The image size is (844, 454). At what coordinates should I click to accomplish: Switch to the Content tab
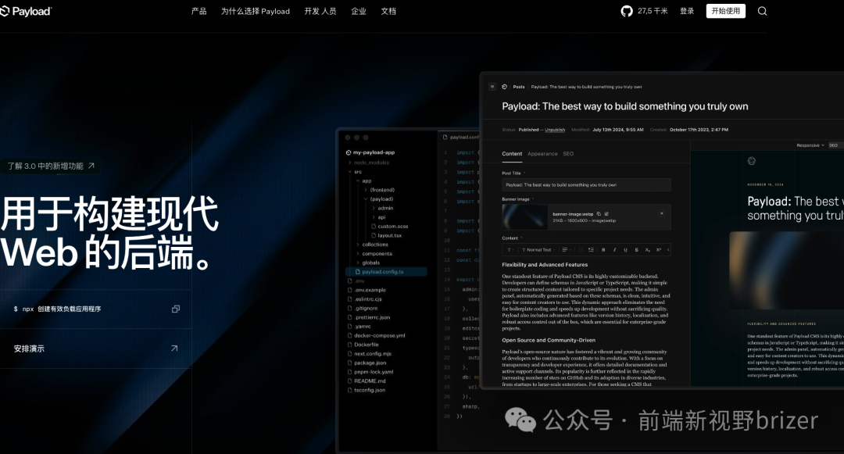point(512,154)
